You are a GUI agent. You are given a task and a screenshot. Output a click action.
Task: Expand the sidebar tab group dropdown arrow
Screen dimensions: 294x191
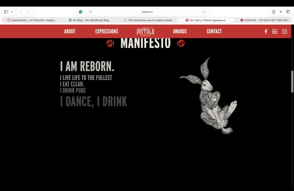coord(12,12)
